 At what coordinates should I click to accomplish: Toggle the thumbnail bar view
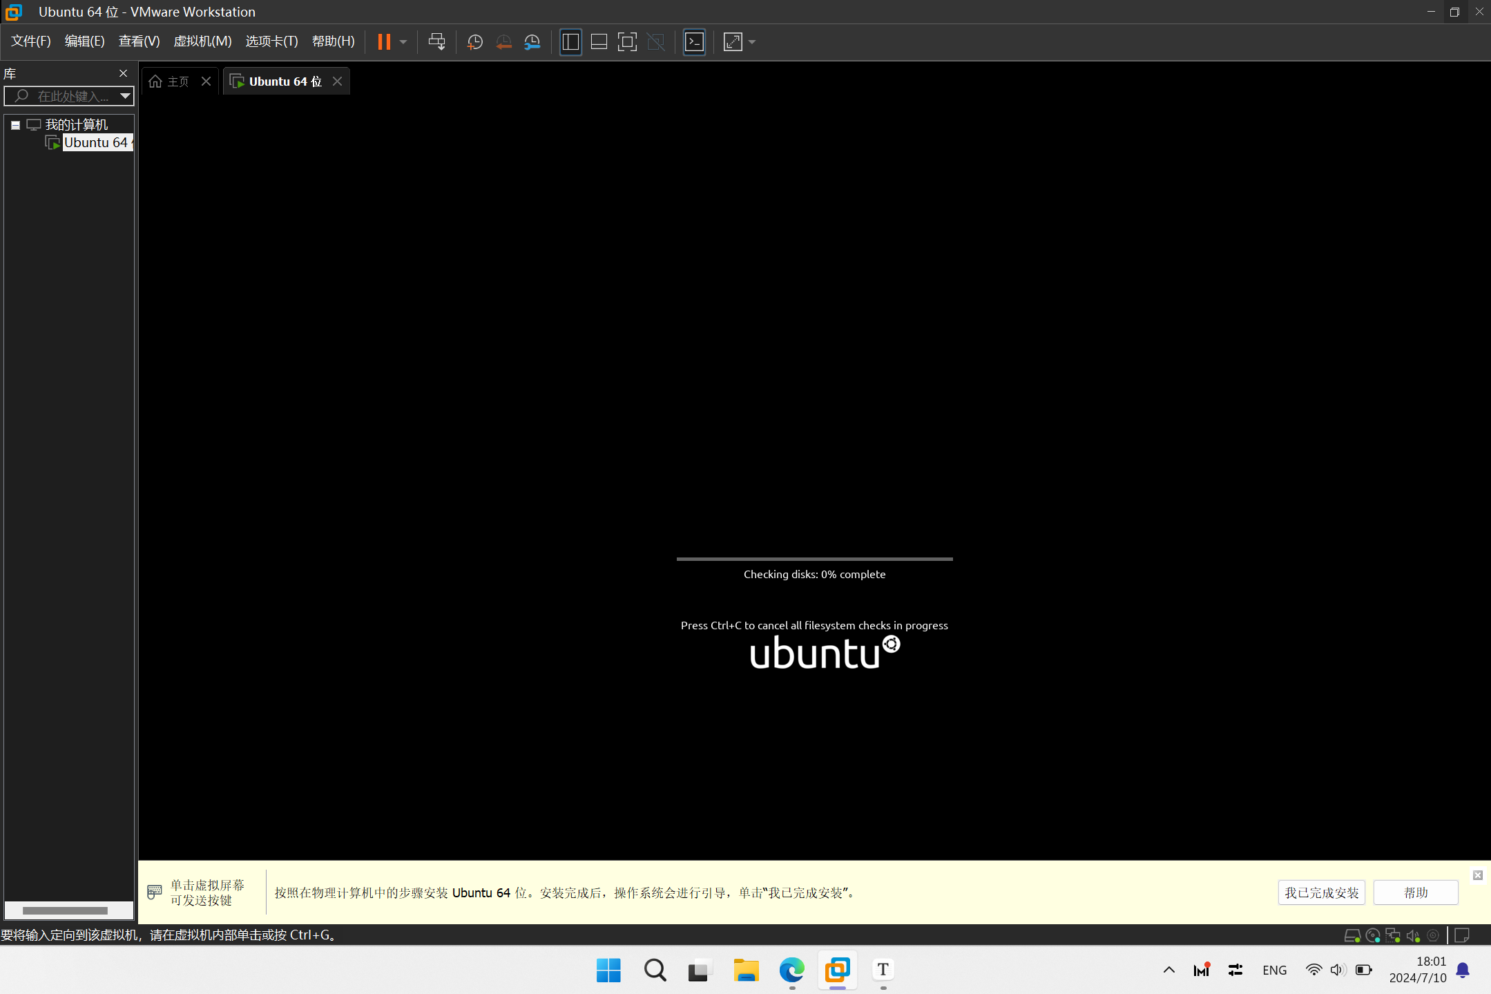pos(599,41)
